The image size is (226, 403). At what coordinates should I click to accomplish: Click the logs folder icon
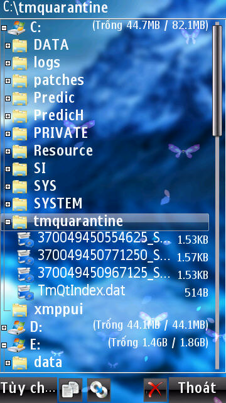pyautogui.click(x=19, y=63)
